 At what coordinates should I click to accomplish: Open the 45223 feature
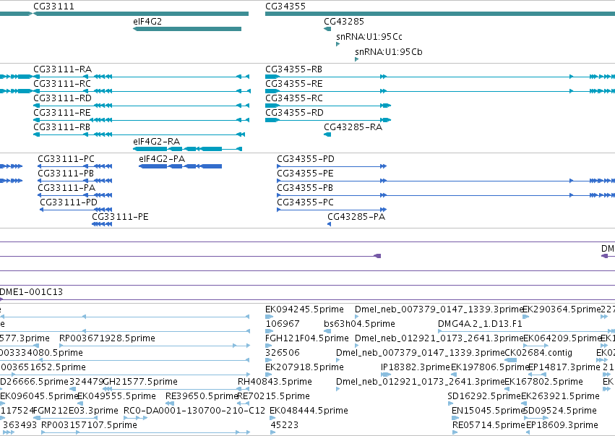click(x=273, y=432)
